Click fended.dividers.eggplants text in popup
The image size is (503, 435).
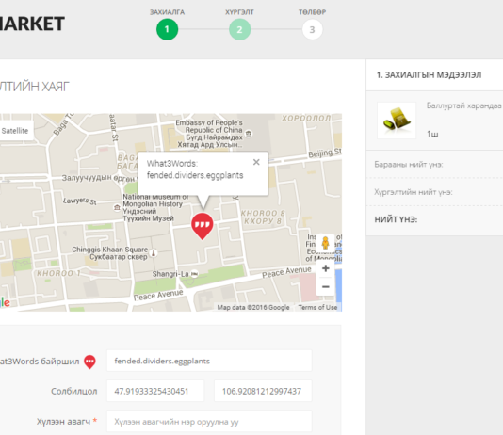point(195,175)
